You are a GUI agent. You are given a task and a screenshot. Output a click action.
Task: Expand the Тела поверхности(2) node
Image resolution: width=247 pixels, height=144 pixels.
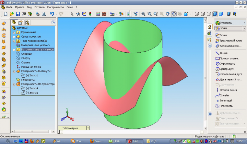tap(14, 41)
